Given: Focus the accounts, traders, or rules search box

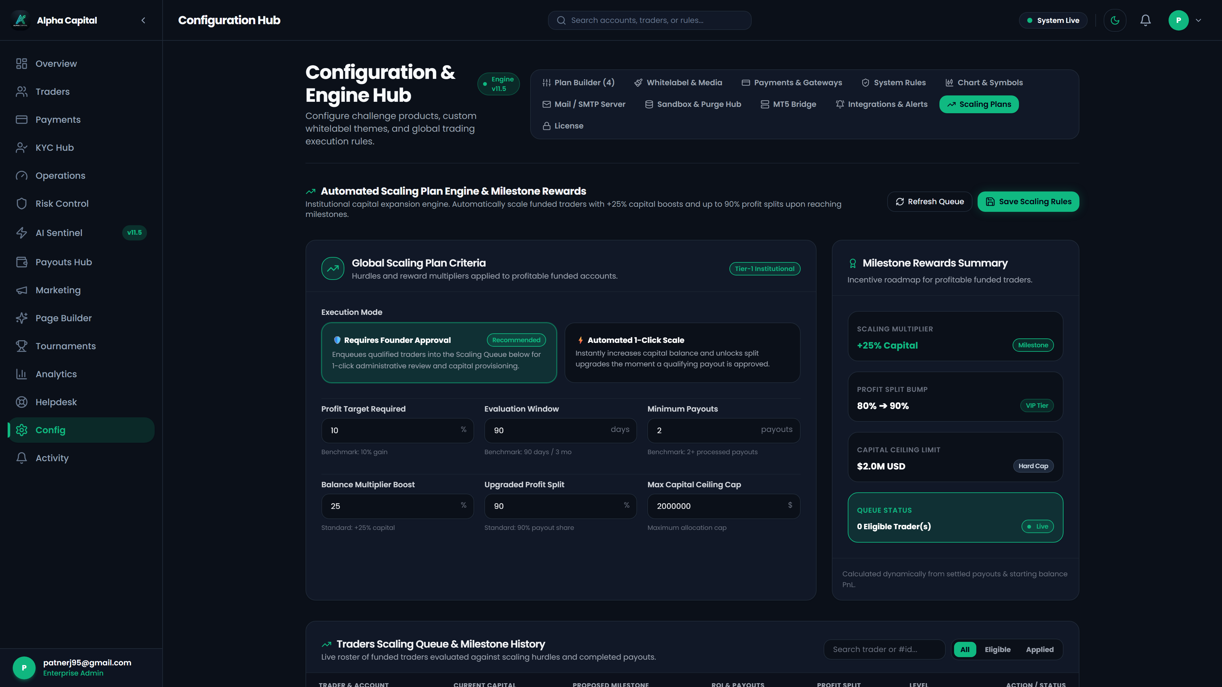Looking at the screenshot, I should [650, 20].
